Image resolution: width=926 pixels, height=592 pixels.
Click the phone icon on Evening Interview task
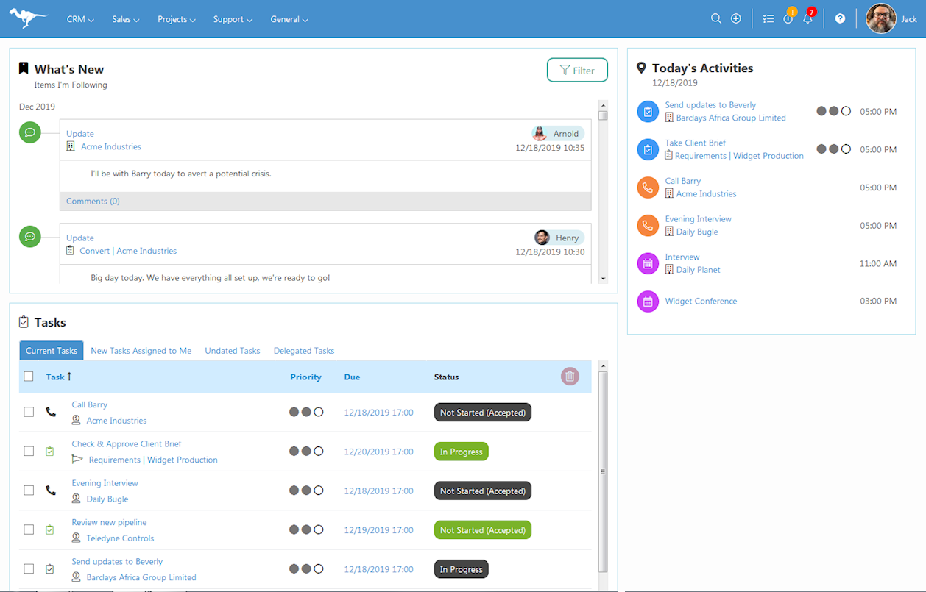pos(50,490)
